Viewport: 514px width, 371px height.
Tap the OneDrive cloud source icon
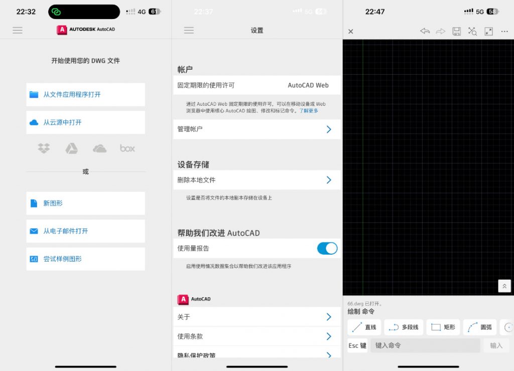coord(99,148)
